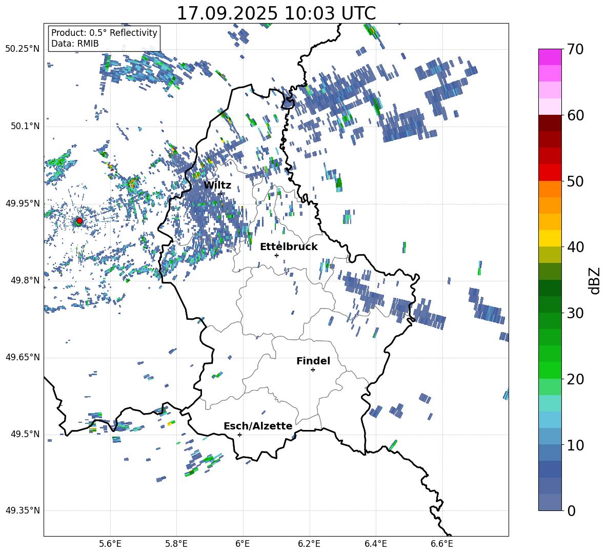607x554 pixels.
Task: Click the 60 tick on colorbar
Action: tap(575, 115)
